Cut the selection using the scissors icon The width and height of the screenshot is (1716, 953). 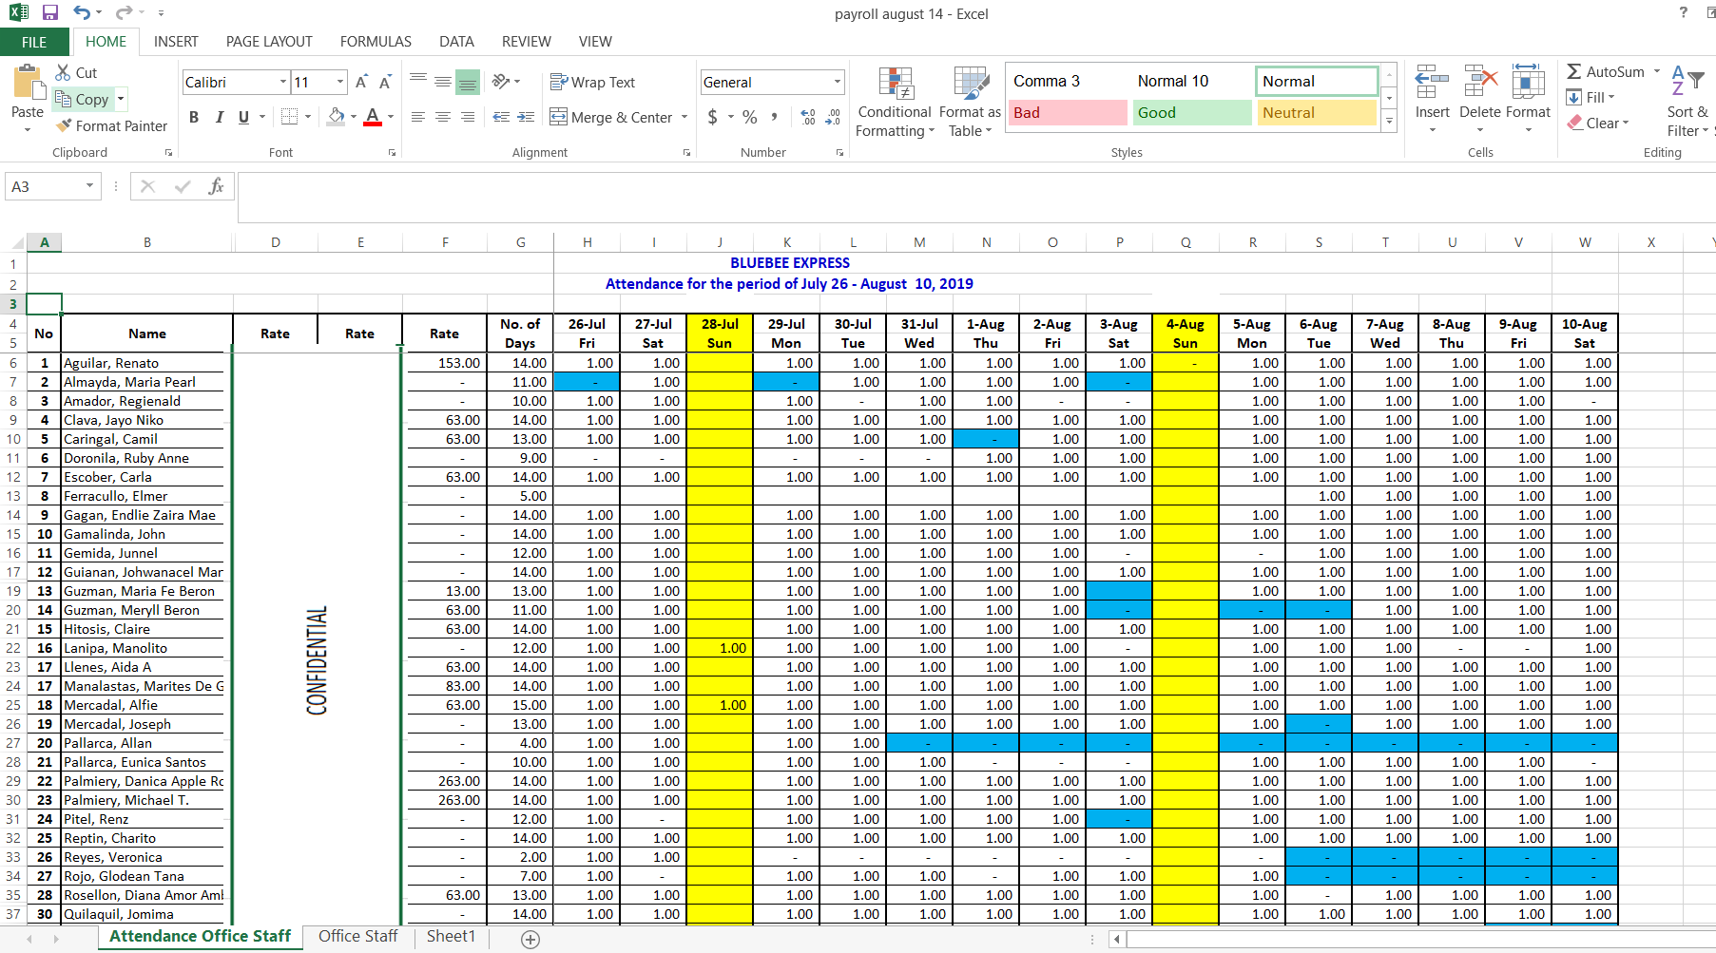coord(64,72)
